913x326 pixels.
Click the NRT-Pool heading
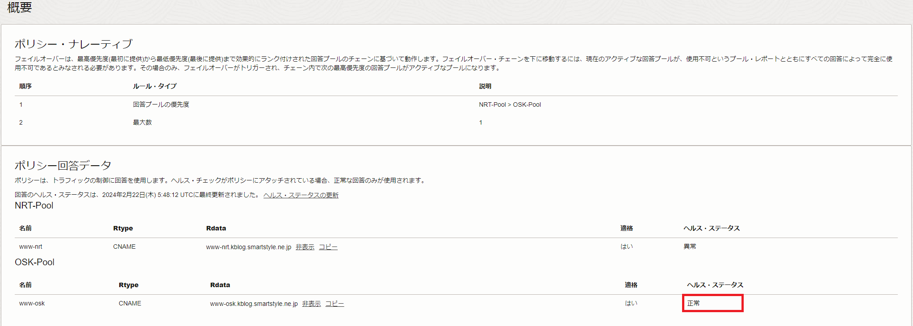click(34, 205)
